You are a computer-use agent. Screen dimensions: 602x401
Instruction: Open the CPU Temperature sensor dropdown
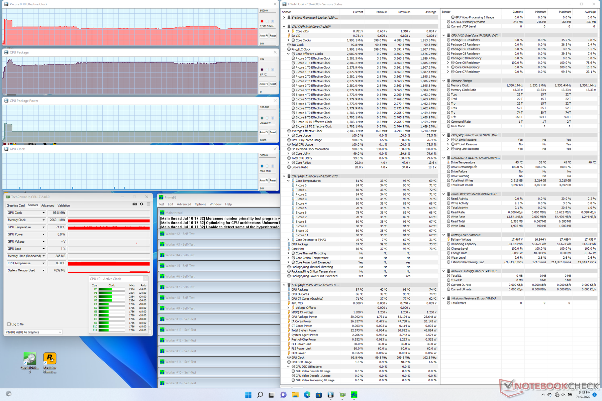click(43, 263)
